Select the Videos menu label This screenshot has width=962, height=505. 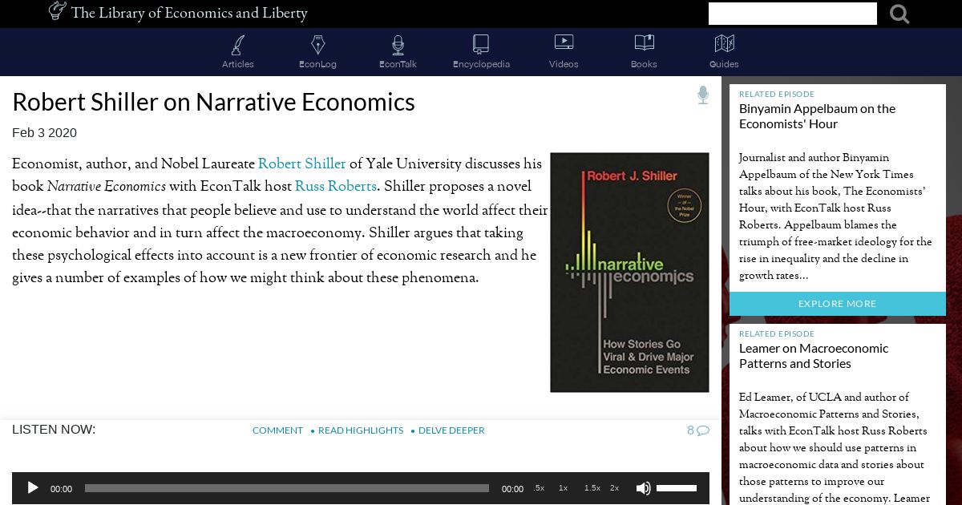tap(564, 64)
